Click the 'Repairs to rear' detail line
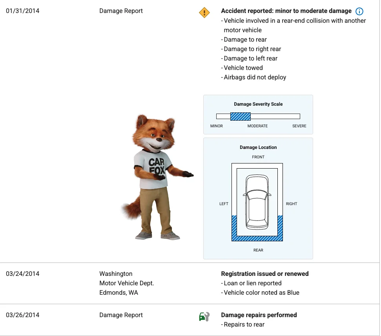The image size is (381, 336). (244, 325)
